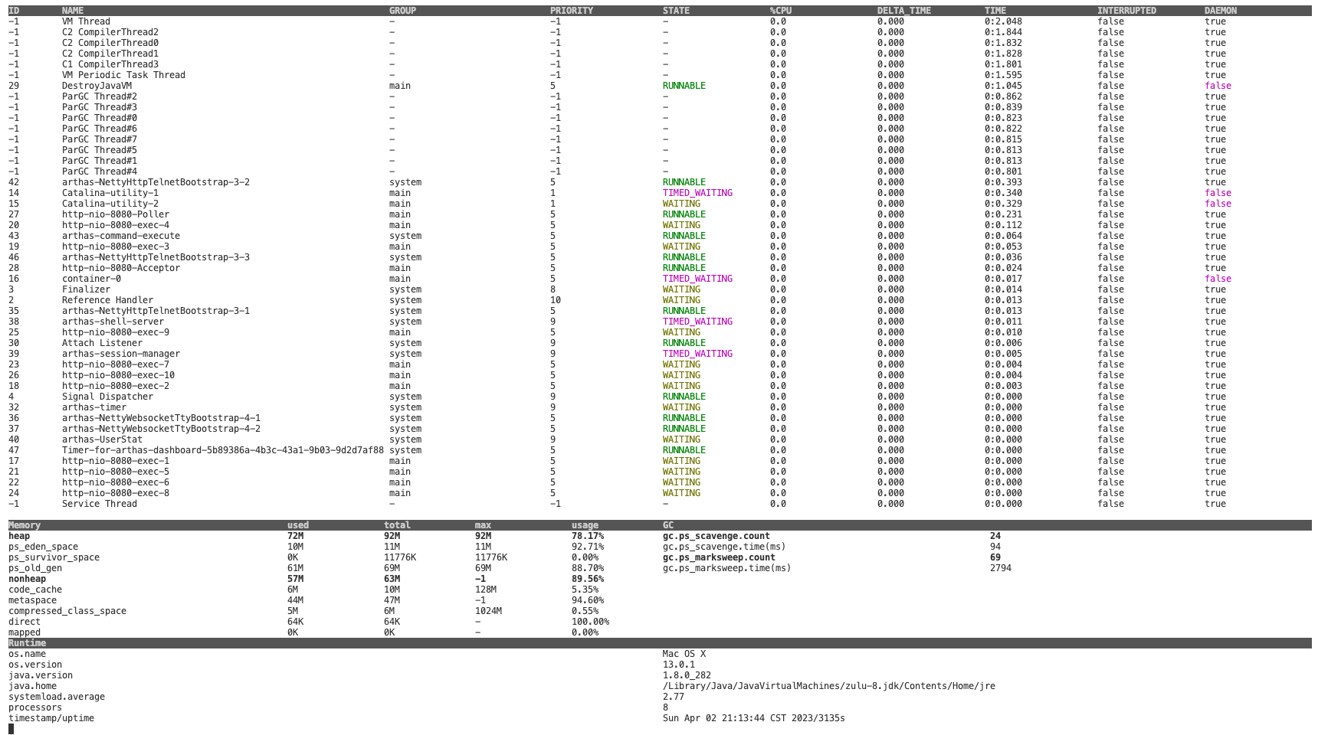
Task: Click the %CPU column header
Action: (x=780, y=11)
